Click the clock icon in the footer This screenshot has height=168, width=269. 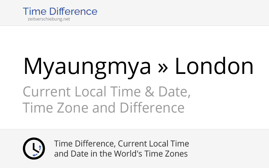(34, 149)
